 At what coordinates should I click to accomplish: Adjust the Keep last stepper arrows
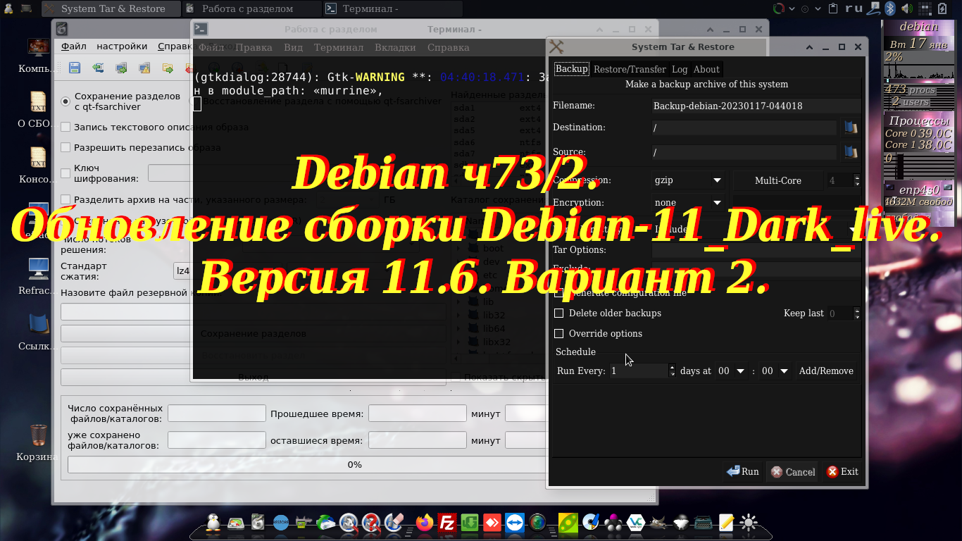[x=857, y=313]
